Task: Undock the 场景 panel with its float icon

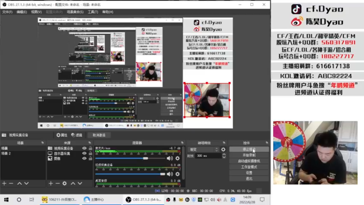Action: coord(42,143)
